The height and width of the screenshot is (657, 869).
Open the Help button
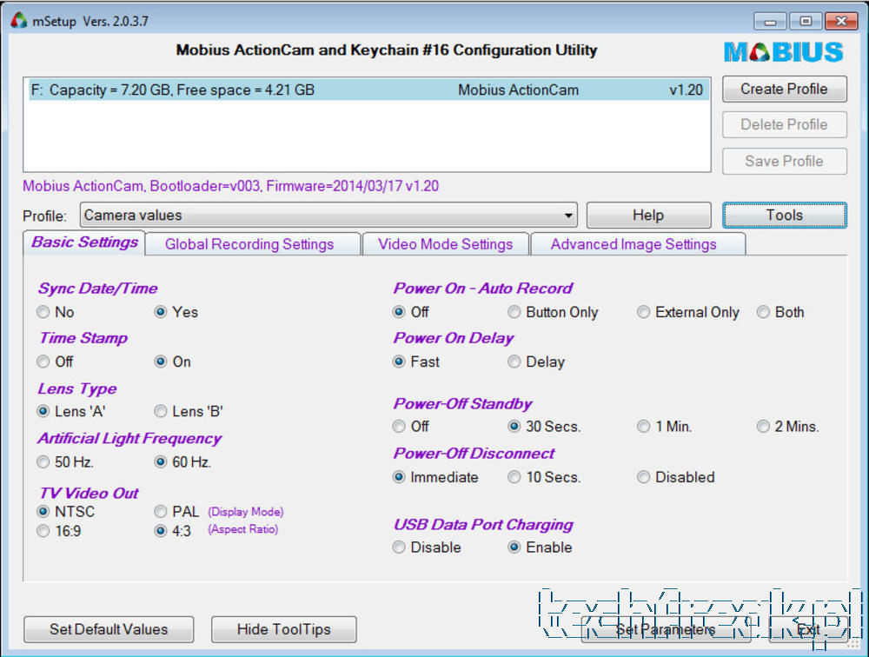648,216
